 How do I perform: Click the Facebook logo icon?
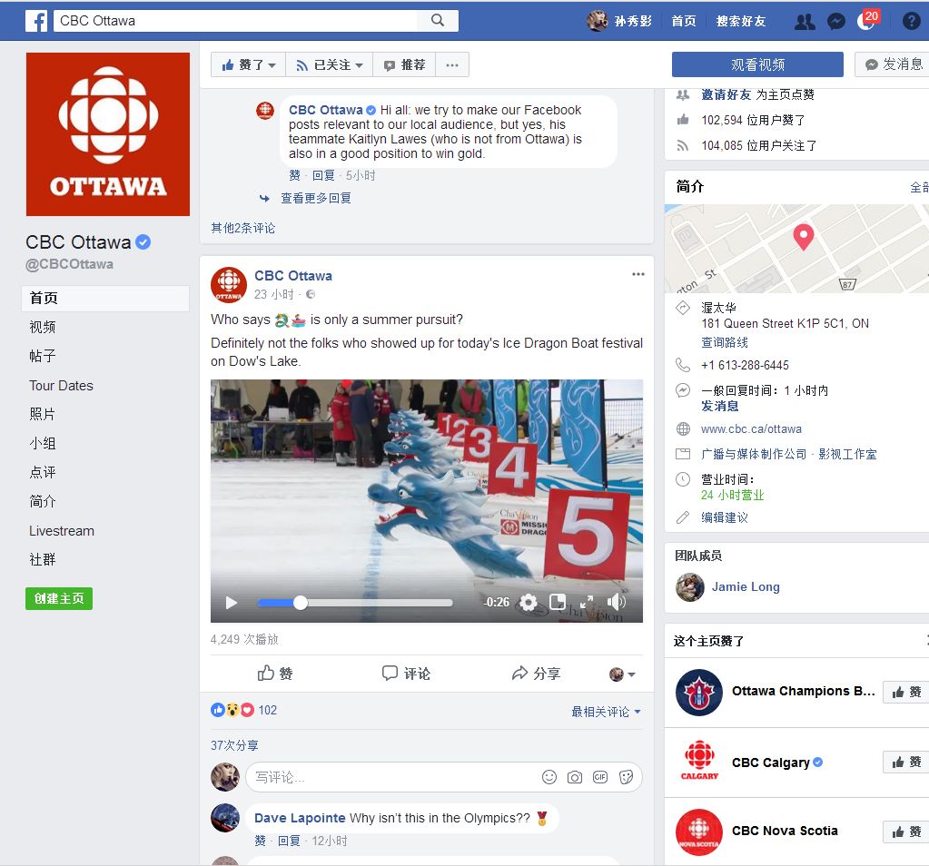[36, 21]
